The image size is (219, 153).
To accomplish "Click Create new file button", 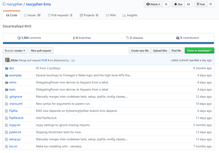I will pyautogui.click(x=140, y=51).
